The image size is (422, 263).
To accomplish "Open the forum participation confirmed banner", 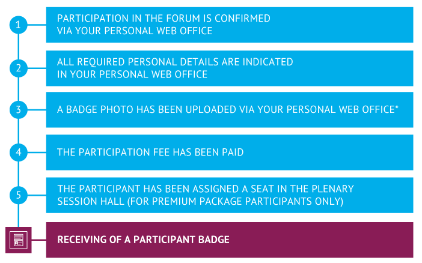I will click(x=230, y=25).
